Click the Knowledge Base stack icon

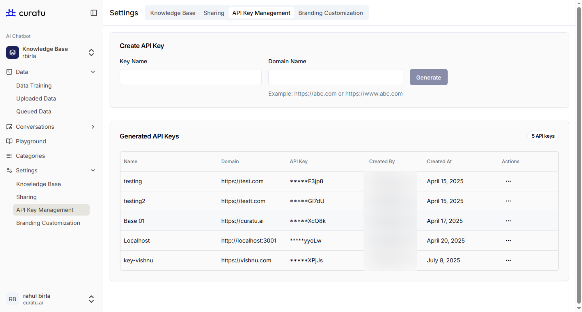coord(13,52)
